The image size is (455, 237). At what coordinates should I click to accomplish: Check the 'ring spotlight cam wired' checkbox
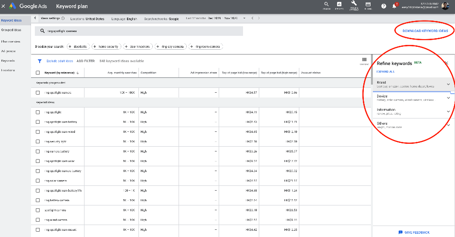pos(38,132)
